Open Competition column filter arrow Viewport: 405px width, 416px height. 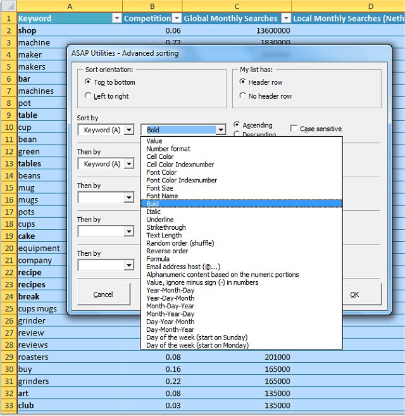point(177,18)
